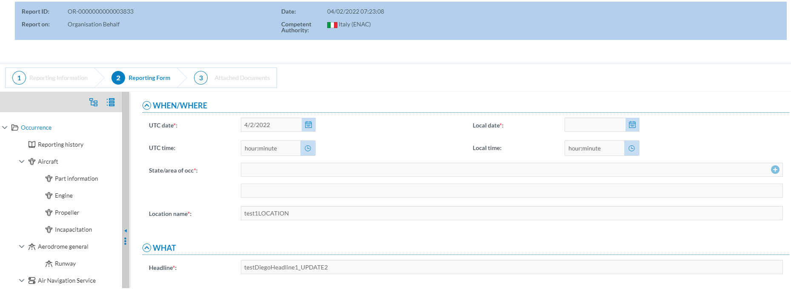Add a State/area of occurrence with plus icon
Image resolution: width=791 pixels, height=289 pixels.
click(x=775, y=170)
